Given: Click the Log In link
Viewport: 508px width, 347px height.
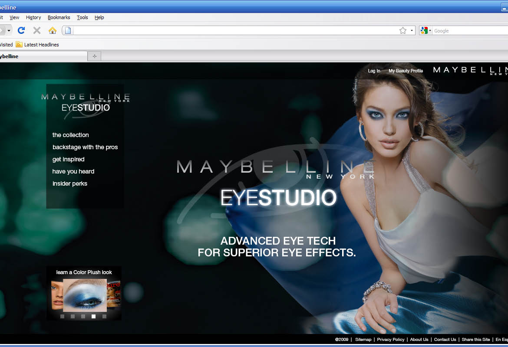Looking at the screenshot, I should pyautogui.click(x=374, y=71).
